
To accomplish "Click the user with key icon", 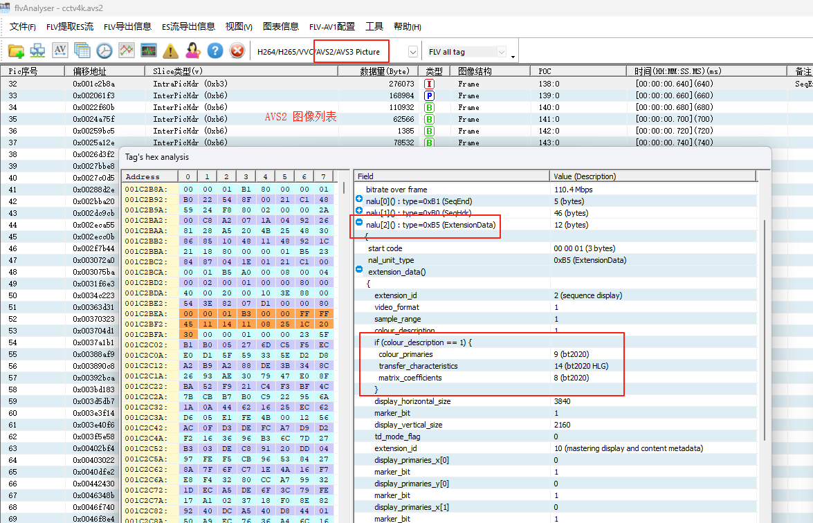I will pos(193,51).
